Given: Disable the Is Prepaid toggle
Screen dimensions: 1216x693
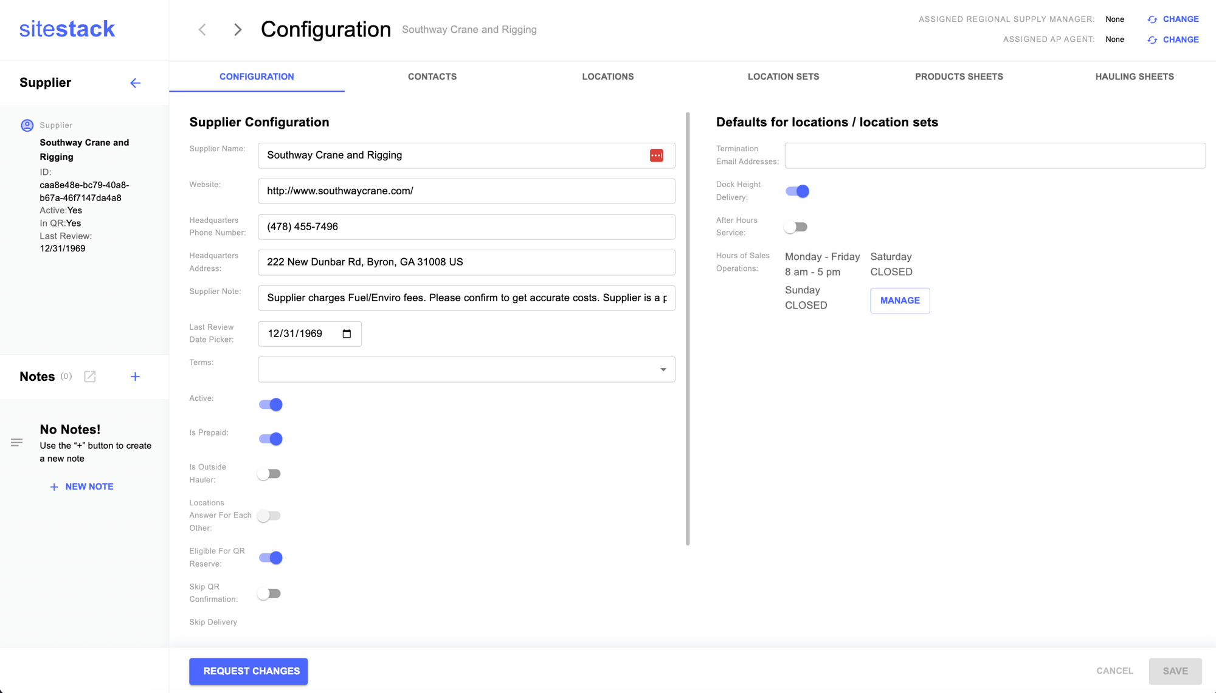Looking at the screenshot, I should tap(271, 439).
